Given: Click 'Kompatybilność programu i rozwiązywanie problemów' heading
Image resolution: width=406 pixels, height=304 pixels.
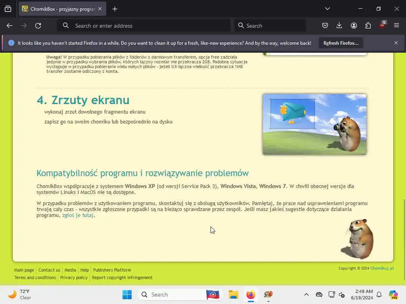Looking at the screenshot, I should point(142,173).
